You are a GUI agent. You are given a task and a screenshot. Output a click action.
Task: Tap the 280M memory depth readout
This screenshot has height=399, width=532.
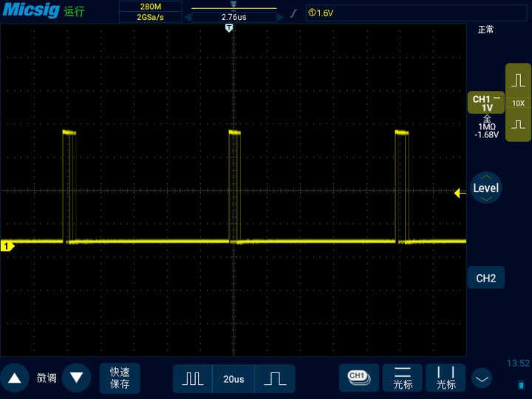[x=151, y=7]
